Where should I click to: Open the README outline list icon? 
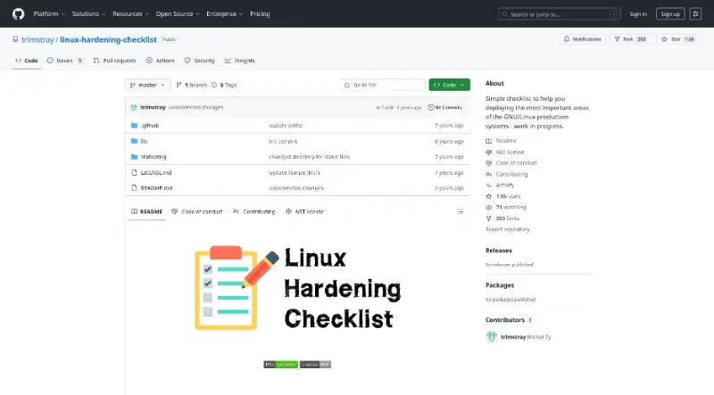click(x=461, y=211)
